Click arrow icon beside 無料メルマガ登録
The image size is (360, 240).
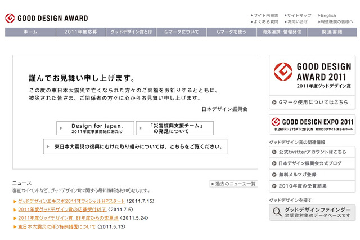pyautogui.click(x=274, y=175)
